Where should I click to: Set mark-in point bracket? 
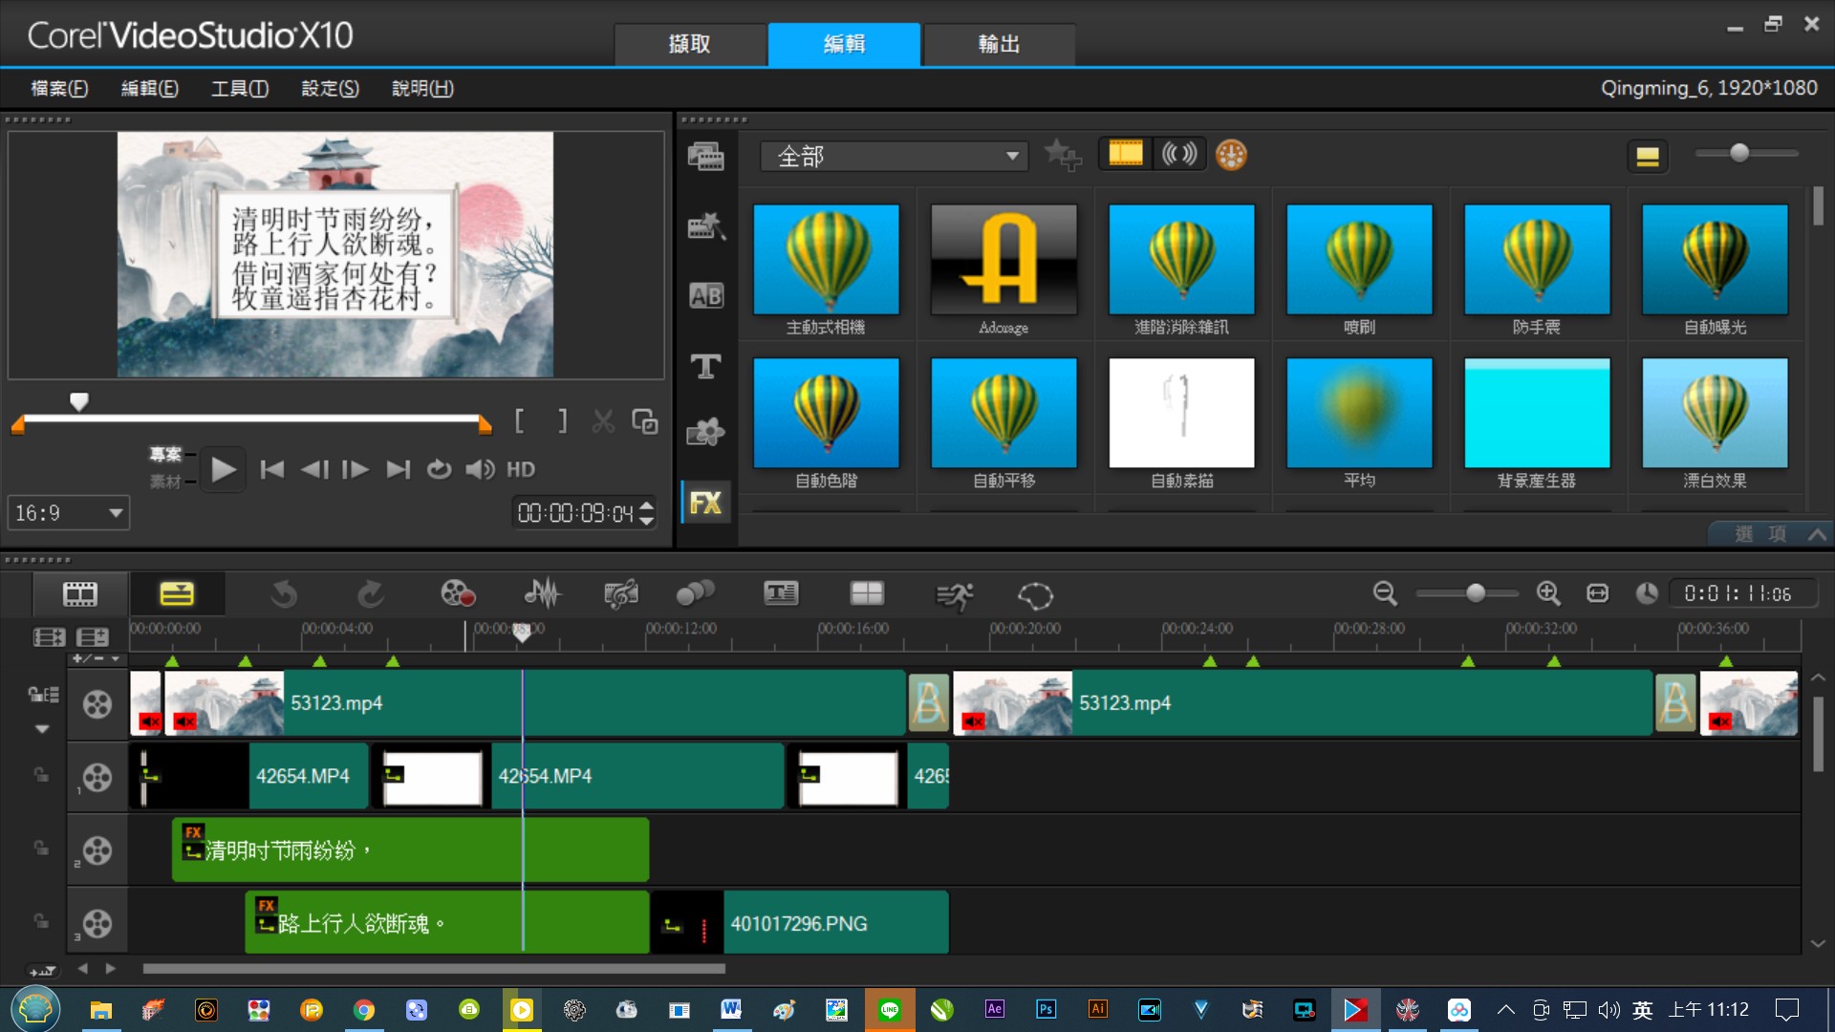point(520,421)
